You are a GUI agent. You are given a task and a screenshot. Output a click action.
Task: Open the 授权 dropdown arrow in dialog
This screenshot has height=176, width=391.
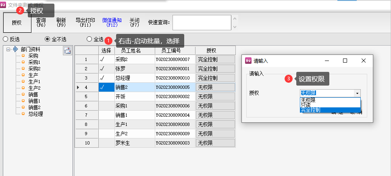[x=357, y=93]
